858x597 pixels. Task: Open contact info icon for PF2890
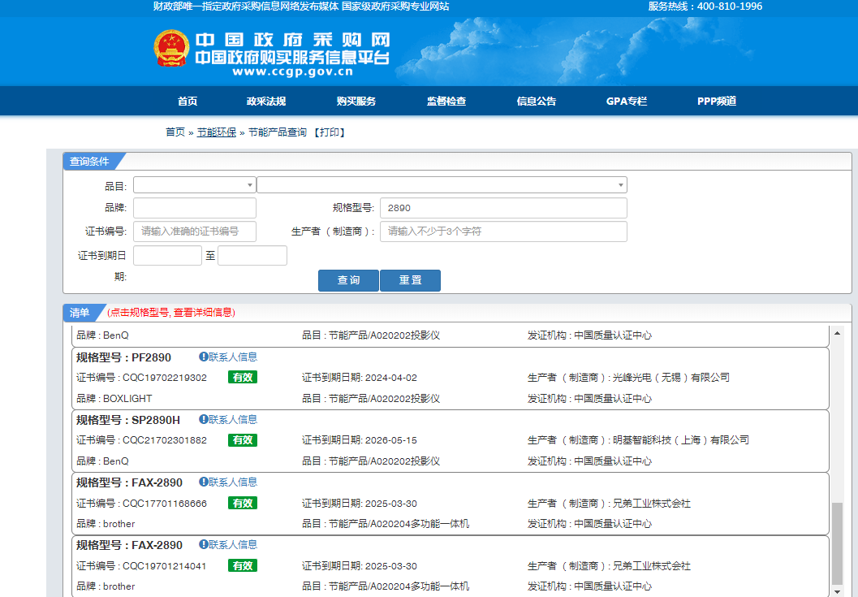203,357
